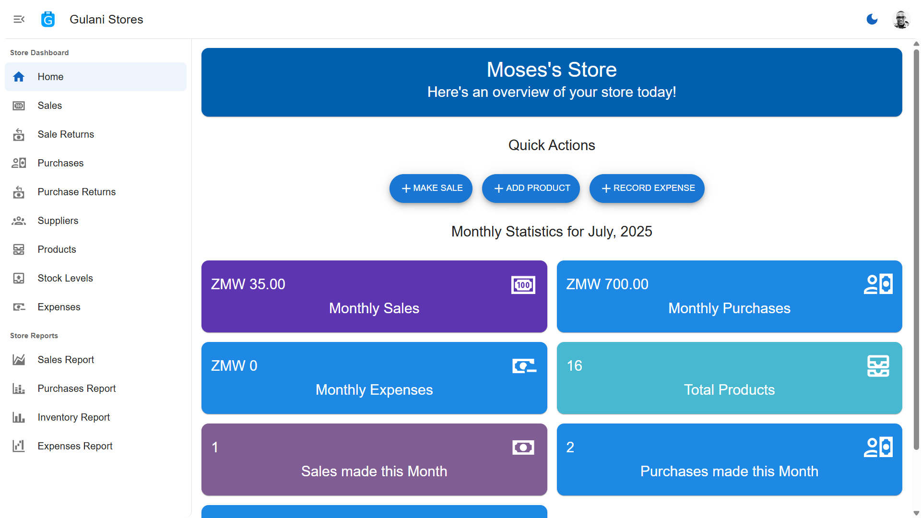The height and width of the screenshot is (518, 921).
Task: Click the Add Product button
Action: [x=531, y=188]
